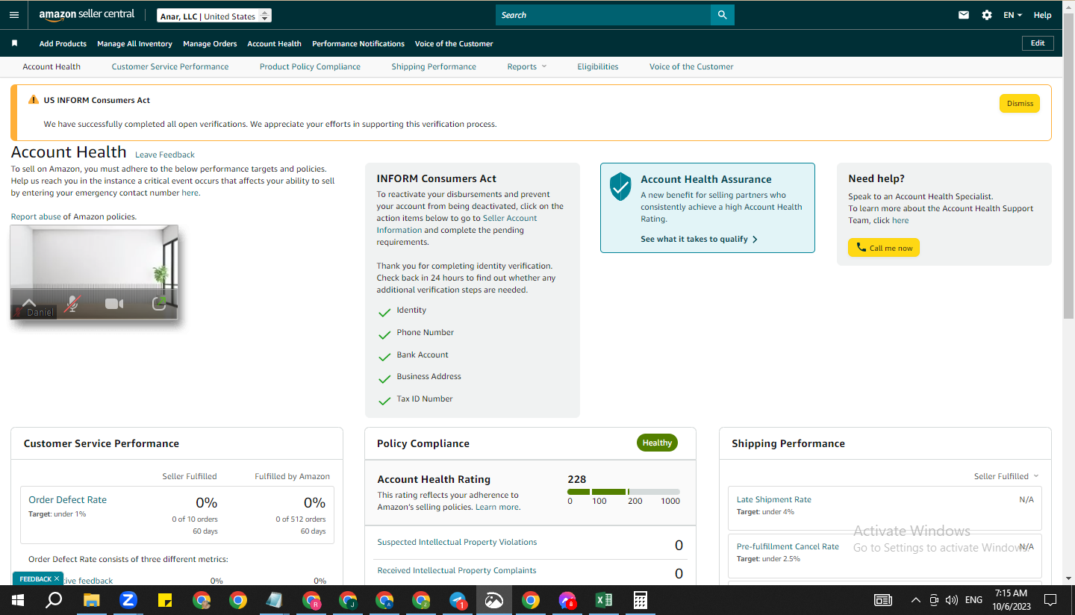Viewport: 1075px width, 615px height.
Task: Click the share screen icon in video overlay
Action: pos(158,303)
